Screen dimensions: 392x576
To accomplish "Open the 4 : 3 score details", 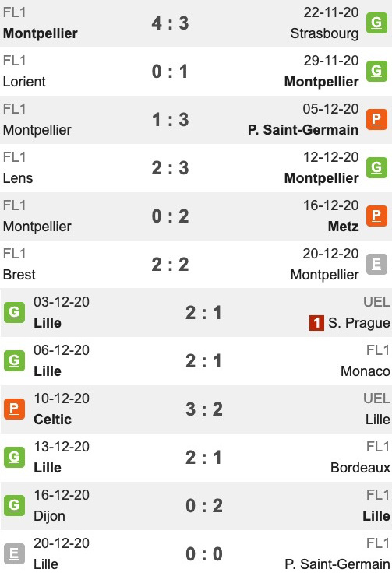I will (170, 23).
